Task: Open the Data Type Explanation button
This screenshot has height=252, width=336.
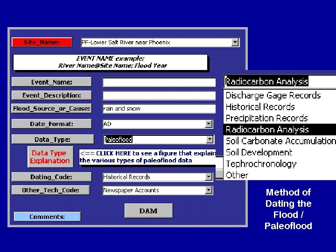Action: point(50,157)
